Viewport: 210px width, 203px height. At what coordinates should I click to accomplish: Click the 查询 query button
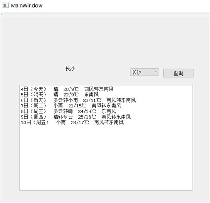point(178,73)
